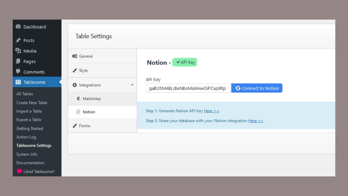348x196 pixels.
Task: Click the General gears icon
Action: pyautogui.click(x=74, y=56)
